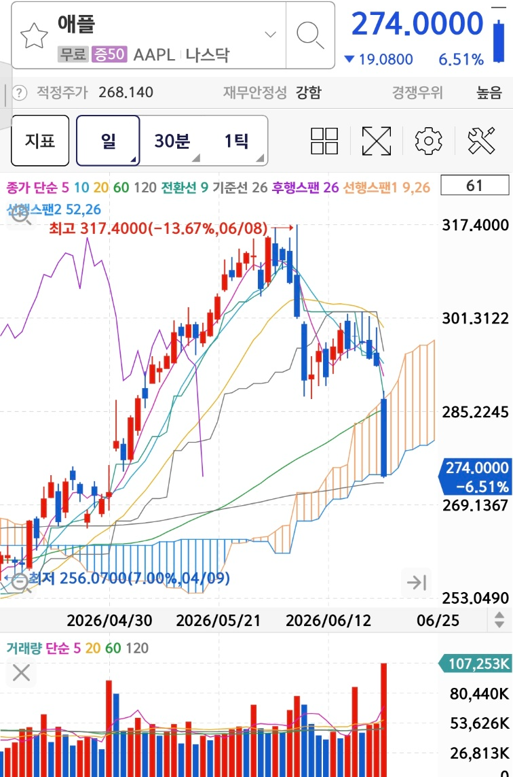Screen dimensions: 513x777
Task: Expand chart to fullscreen with arrows icon
Action: 377,141
